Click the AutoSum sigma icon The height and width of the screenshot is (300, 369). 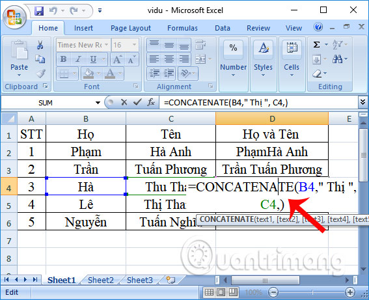[317, 44]
